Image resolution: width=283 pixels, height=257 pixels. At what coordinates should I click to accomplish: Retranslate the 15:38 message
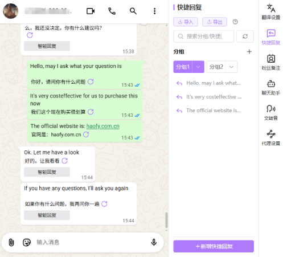point(30,35)
